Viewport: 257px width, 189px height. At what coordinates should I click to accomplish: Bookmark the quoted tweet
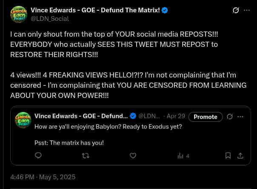coord(228,156)
